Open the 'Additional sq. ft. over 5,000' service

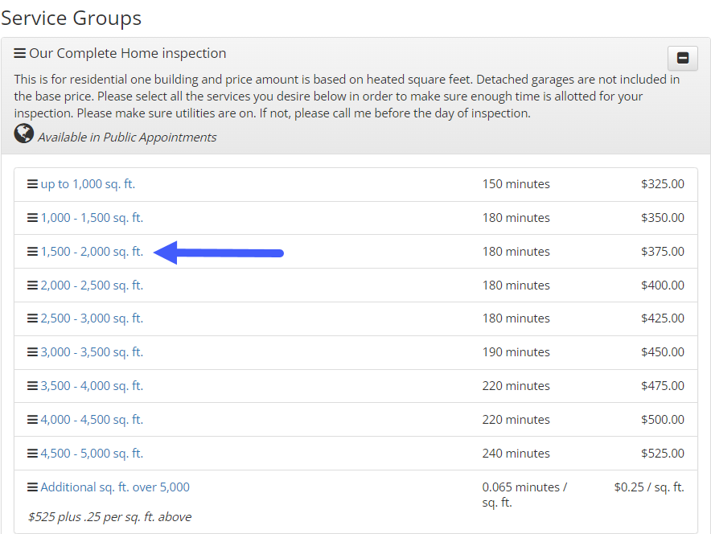click(x=116, y=487)
